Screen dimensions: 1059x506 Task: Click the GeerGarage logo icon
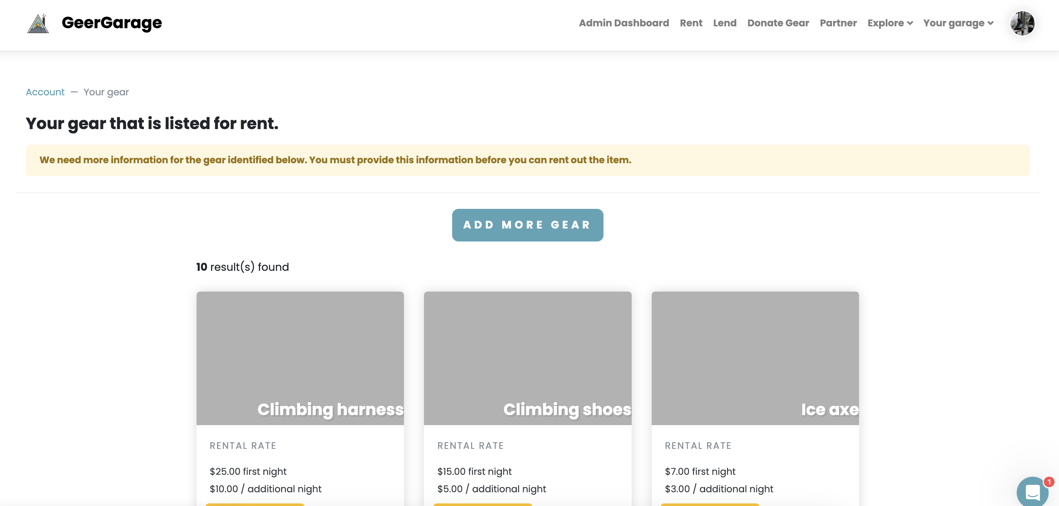click(x=38, y=23)
